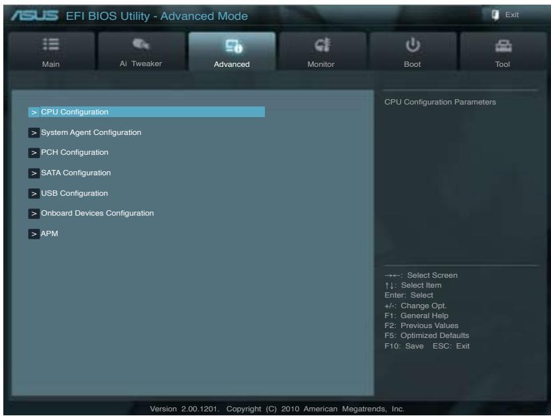Click the Tool tab toolbox icon

(x=503, y=46)
